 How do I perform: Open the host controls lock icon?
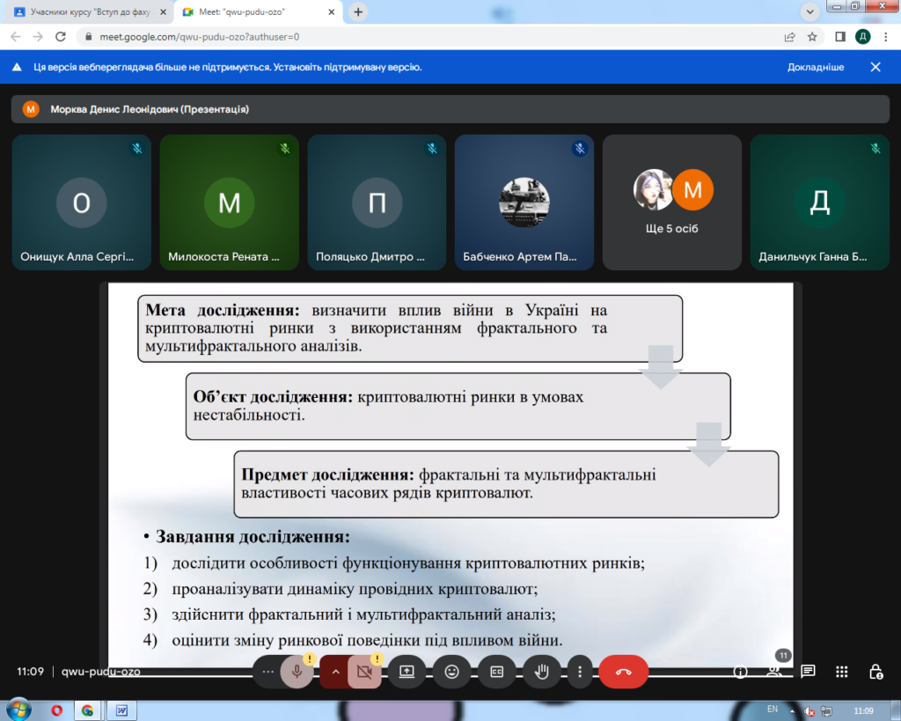(875, 671)
